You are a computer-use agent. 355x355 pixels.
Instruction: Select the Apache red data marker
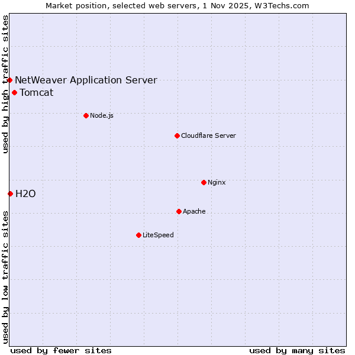pyautogui.click(x=179, y=211)
